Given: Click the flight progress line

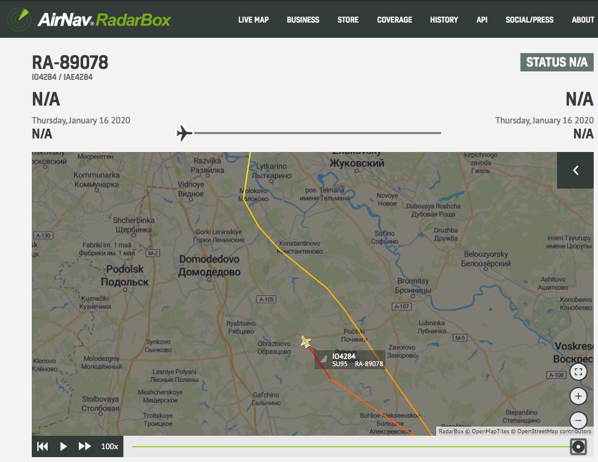Looking at the screenshot, I should click(x=317, y=133).
